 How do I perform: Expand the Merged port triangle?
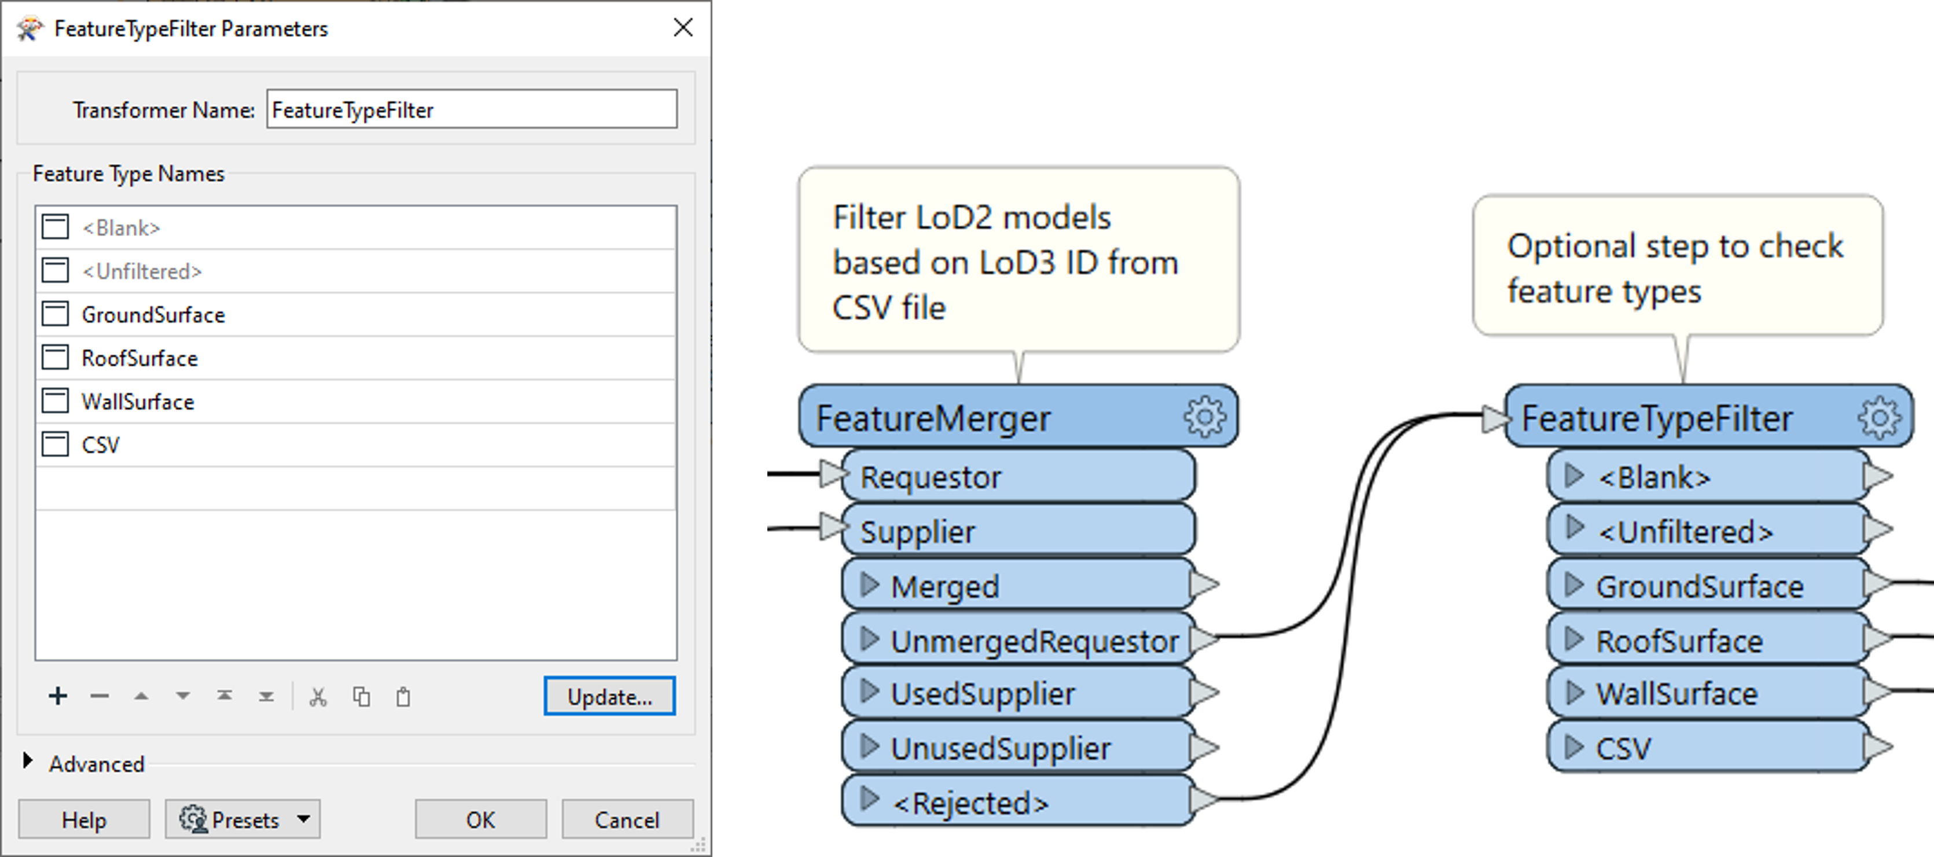pyautogui.click(x=869, y=584)
